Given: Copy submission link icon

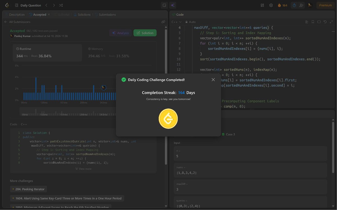Looking at the screenshot, I should click(163, 22).
